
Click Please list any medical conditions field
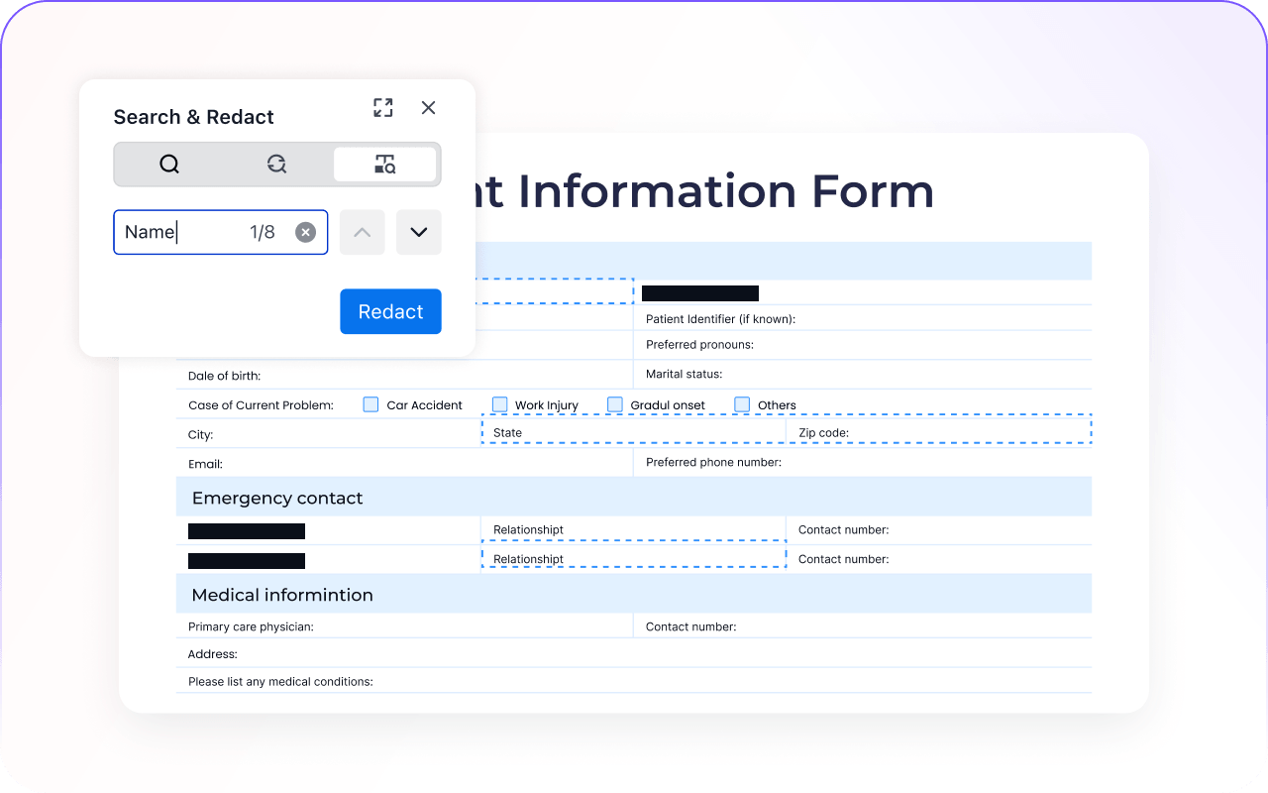tap(634, 681)
